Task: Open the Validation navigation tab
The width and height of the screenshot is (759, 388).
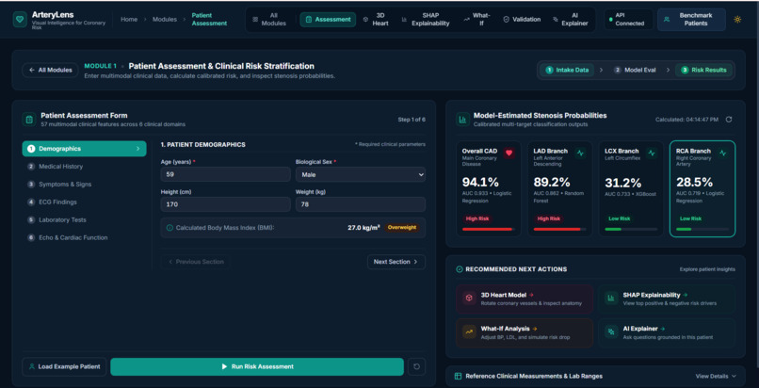Action: click(522, 20)
